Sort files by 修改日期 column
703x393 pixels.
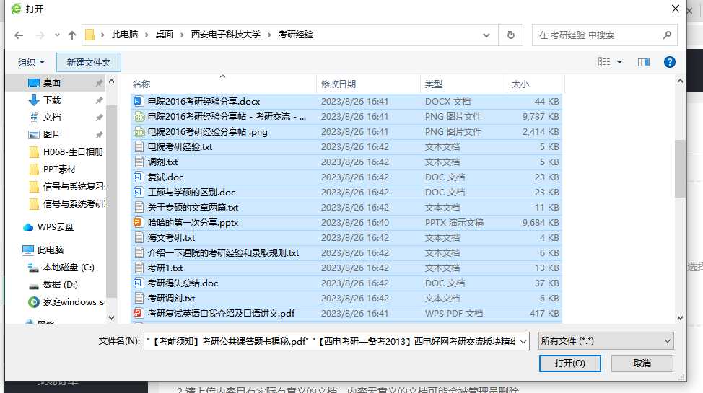point(339,84)
